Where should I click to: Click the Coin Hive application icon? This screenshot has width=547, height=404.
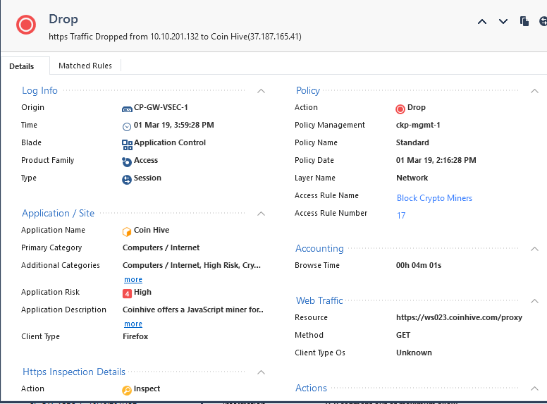pos(127,232)
